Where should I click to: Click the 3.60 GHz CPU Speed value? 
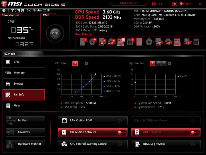click(x=111, y=12)
